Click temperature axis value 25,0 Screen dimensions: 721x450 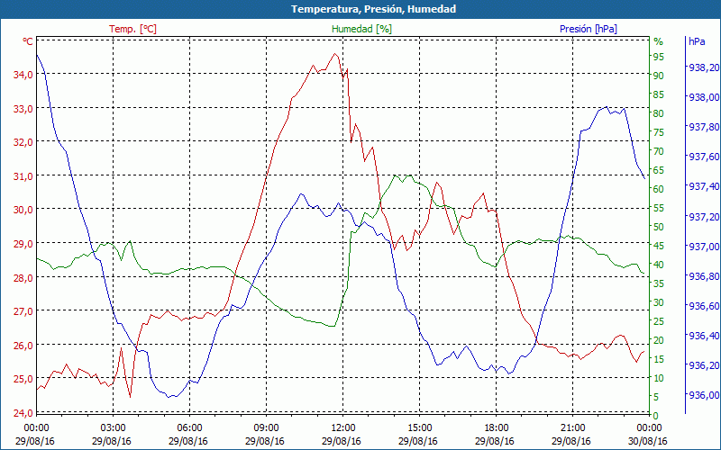tap(23, 379)
